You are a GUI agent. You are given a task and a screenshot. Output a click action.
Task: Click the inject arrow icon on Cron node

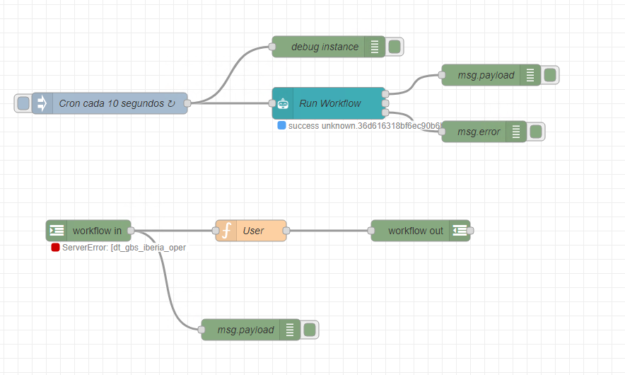(42, 103)
